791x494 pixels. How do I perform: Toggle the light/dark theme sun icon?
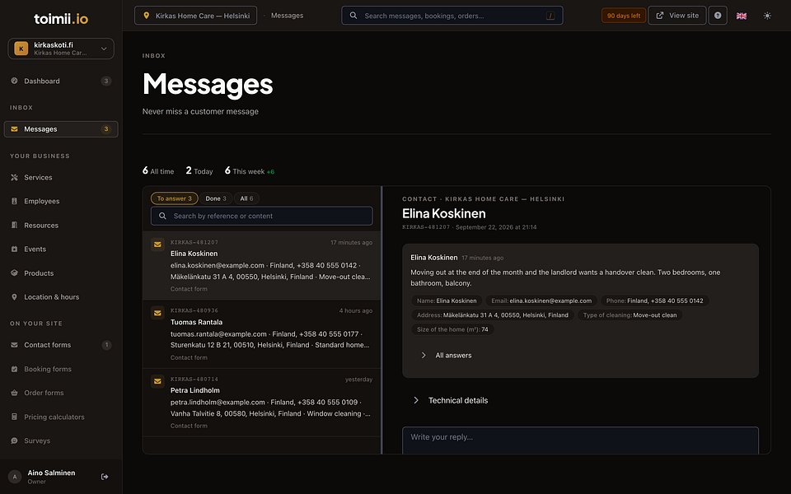[x=767, y=16]
